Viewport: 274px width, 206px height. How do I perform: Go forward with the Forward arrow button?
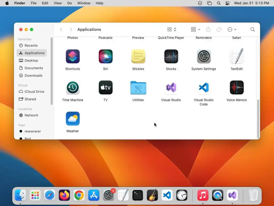point(71,30)
